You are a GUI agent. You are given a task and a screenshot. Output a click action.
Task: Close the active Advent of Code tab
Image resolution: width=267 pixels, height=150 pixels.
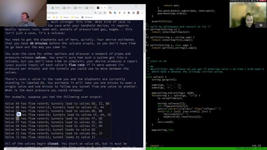[x=105, y=8]
